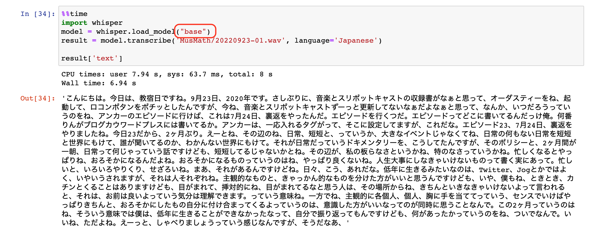Click the result['text'] code line
The image size is (593, 233).
pos(92,58)
